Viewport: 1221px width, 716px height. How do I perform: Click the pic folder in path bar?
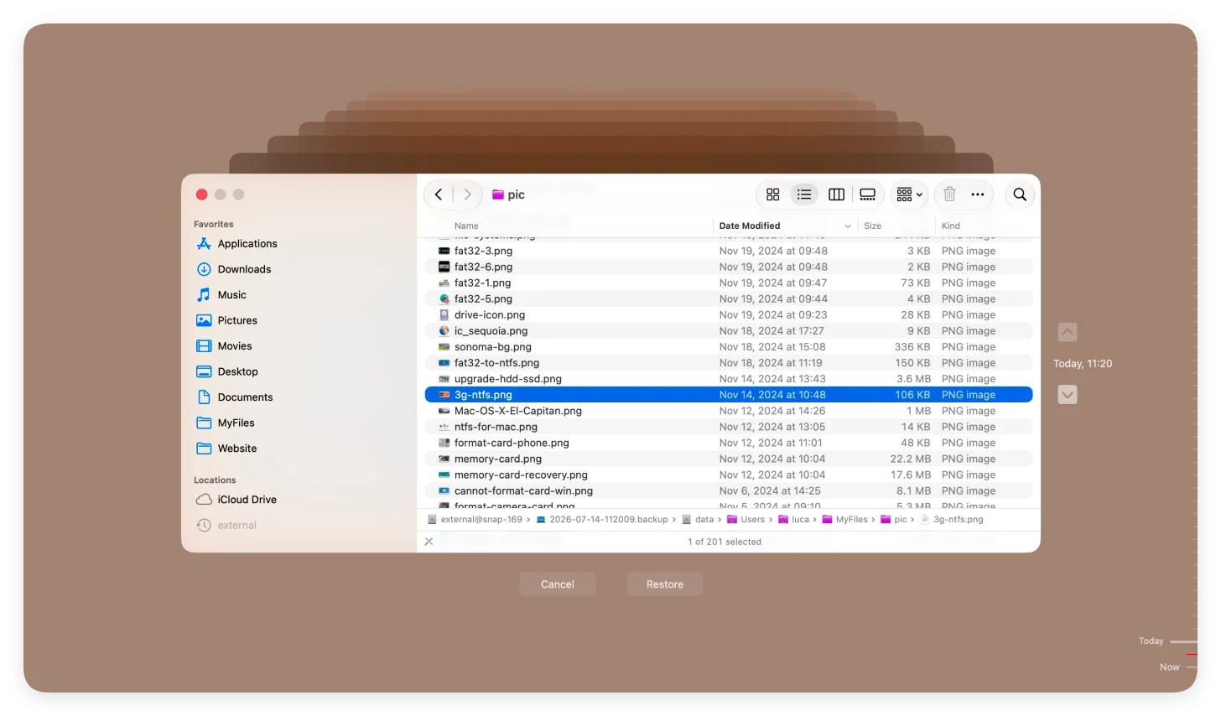(x=894, y=520)
